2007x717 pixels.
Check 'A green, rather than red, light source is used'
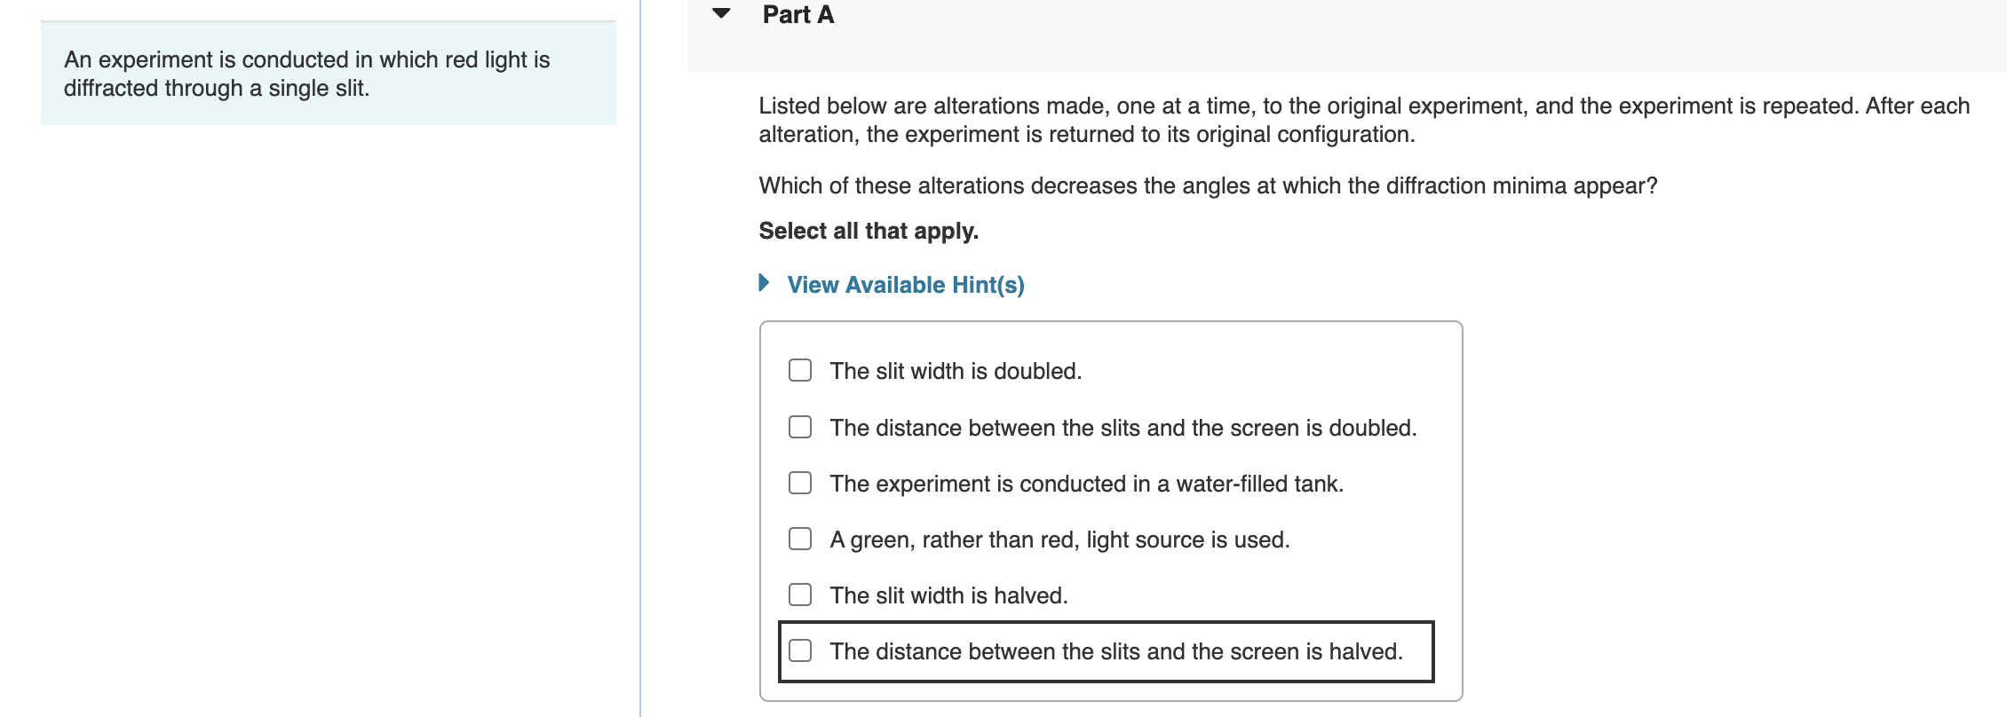coord(800,539)
